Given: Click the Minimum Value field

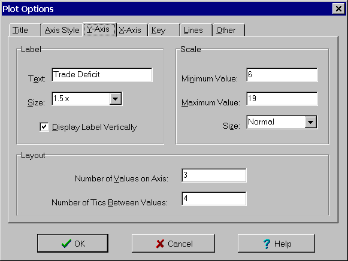Looking at the screenshot, I should click(x=282, y=75).
